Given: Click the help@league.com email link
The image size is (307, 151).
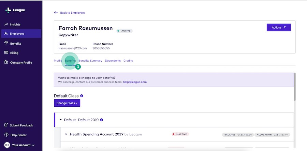Looking at the screenshot, I should coord(135,82).
